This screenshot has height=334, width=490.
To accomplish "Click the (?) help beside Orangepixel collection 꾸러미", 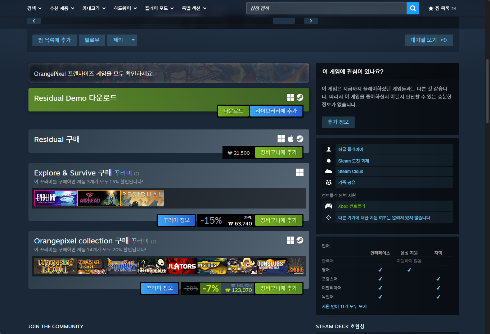I will [x=153, y=242].
